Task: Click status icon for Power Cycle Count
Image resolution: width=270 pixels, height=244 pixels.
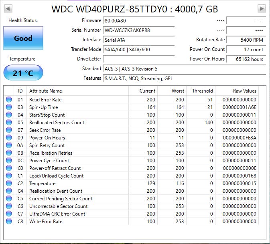Action: [9, 160]
